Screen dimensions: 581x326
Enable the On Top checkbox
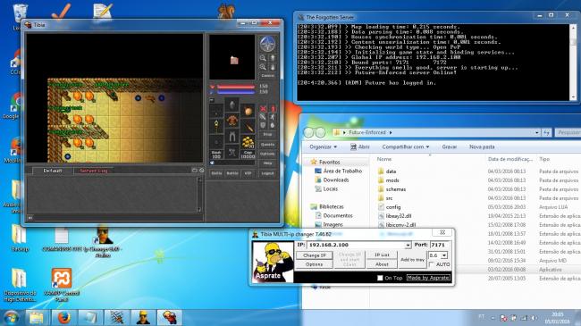pos(380,278)
